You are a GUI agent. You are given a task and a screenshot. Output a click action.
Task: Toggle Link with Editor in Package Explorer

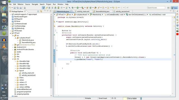(41, 11)
